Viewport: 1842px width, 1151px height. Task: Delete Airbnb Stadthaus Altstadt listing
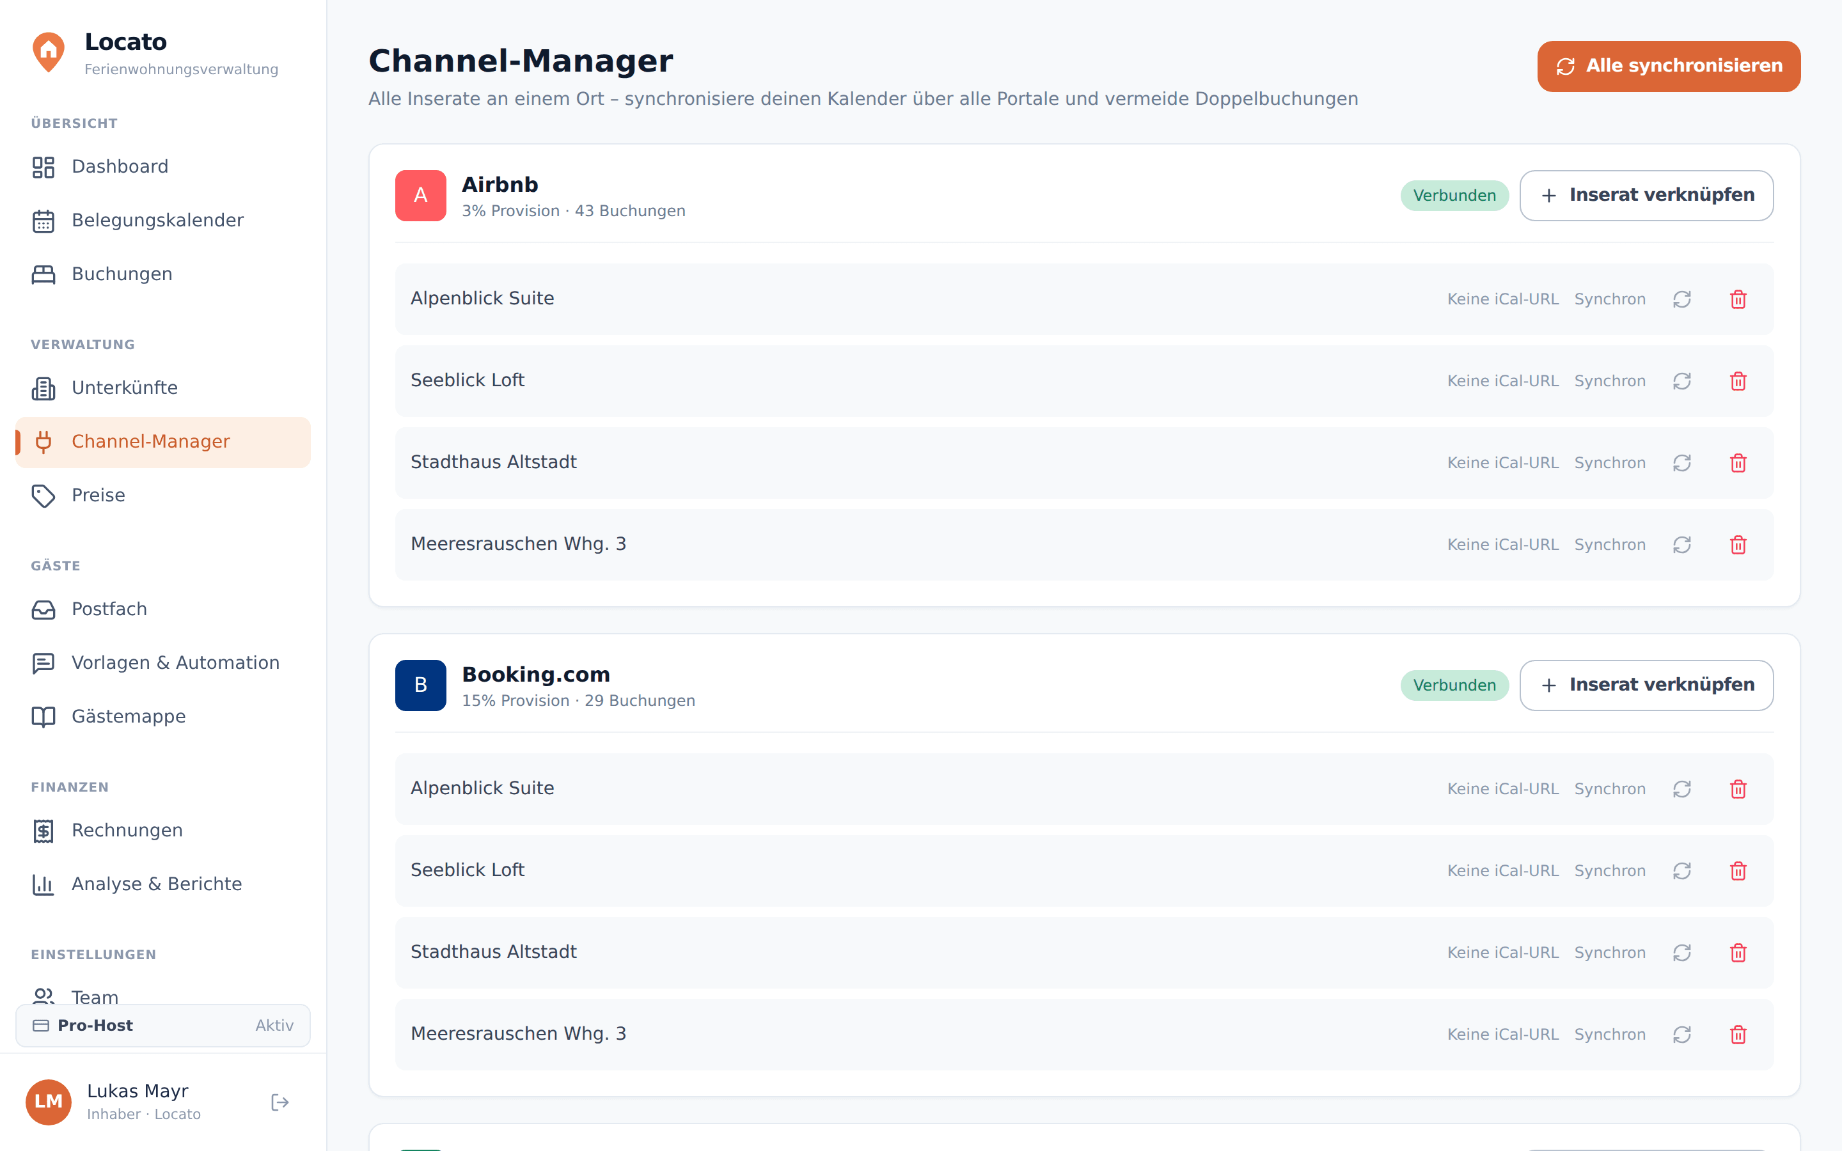1738,463
